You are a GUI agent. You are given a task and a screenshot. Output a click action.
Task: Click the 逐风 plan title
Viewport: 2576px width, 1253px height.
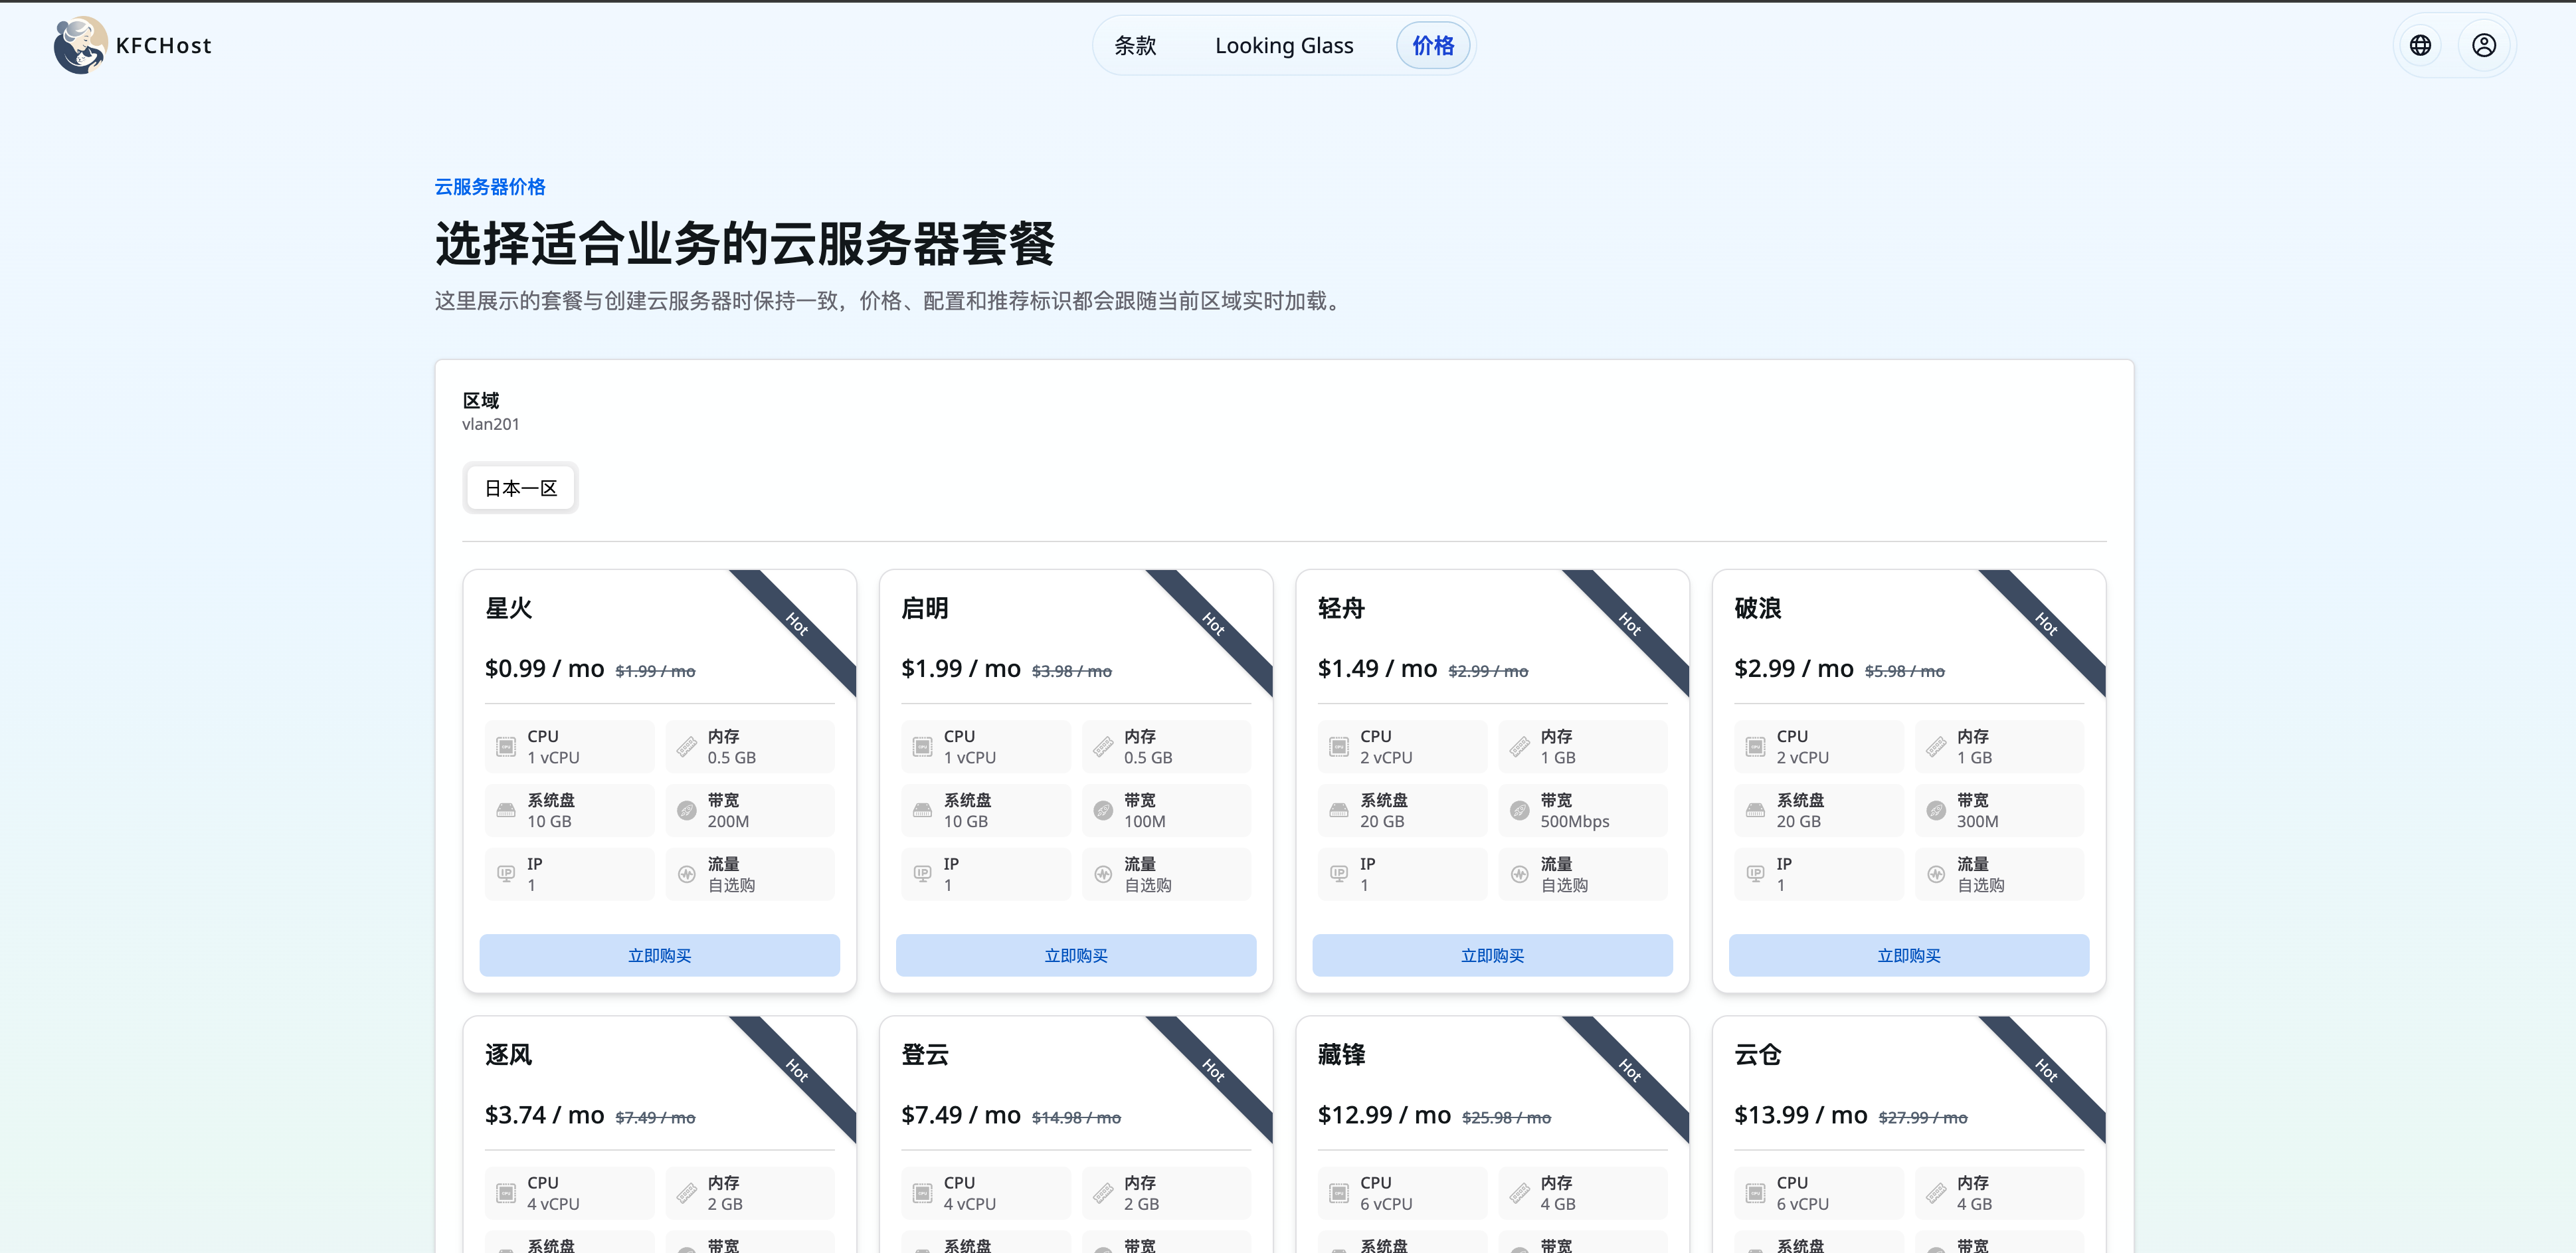click(509, 1055)
